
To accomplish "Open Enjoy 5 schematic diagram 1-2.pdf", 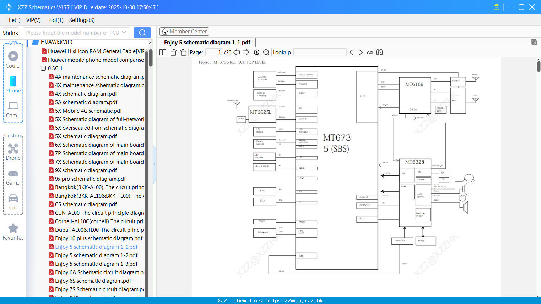I will (93, 255).
